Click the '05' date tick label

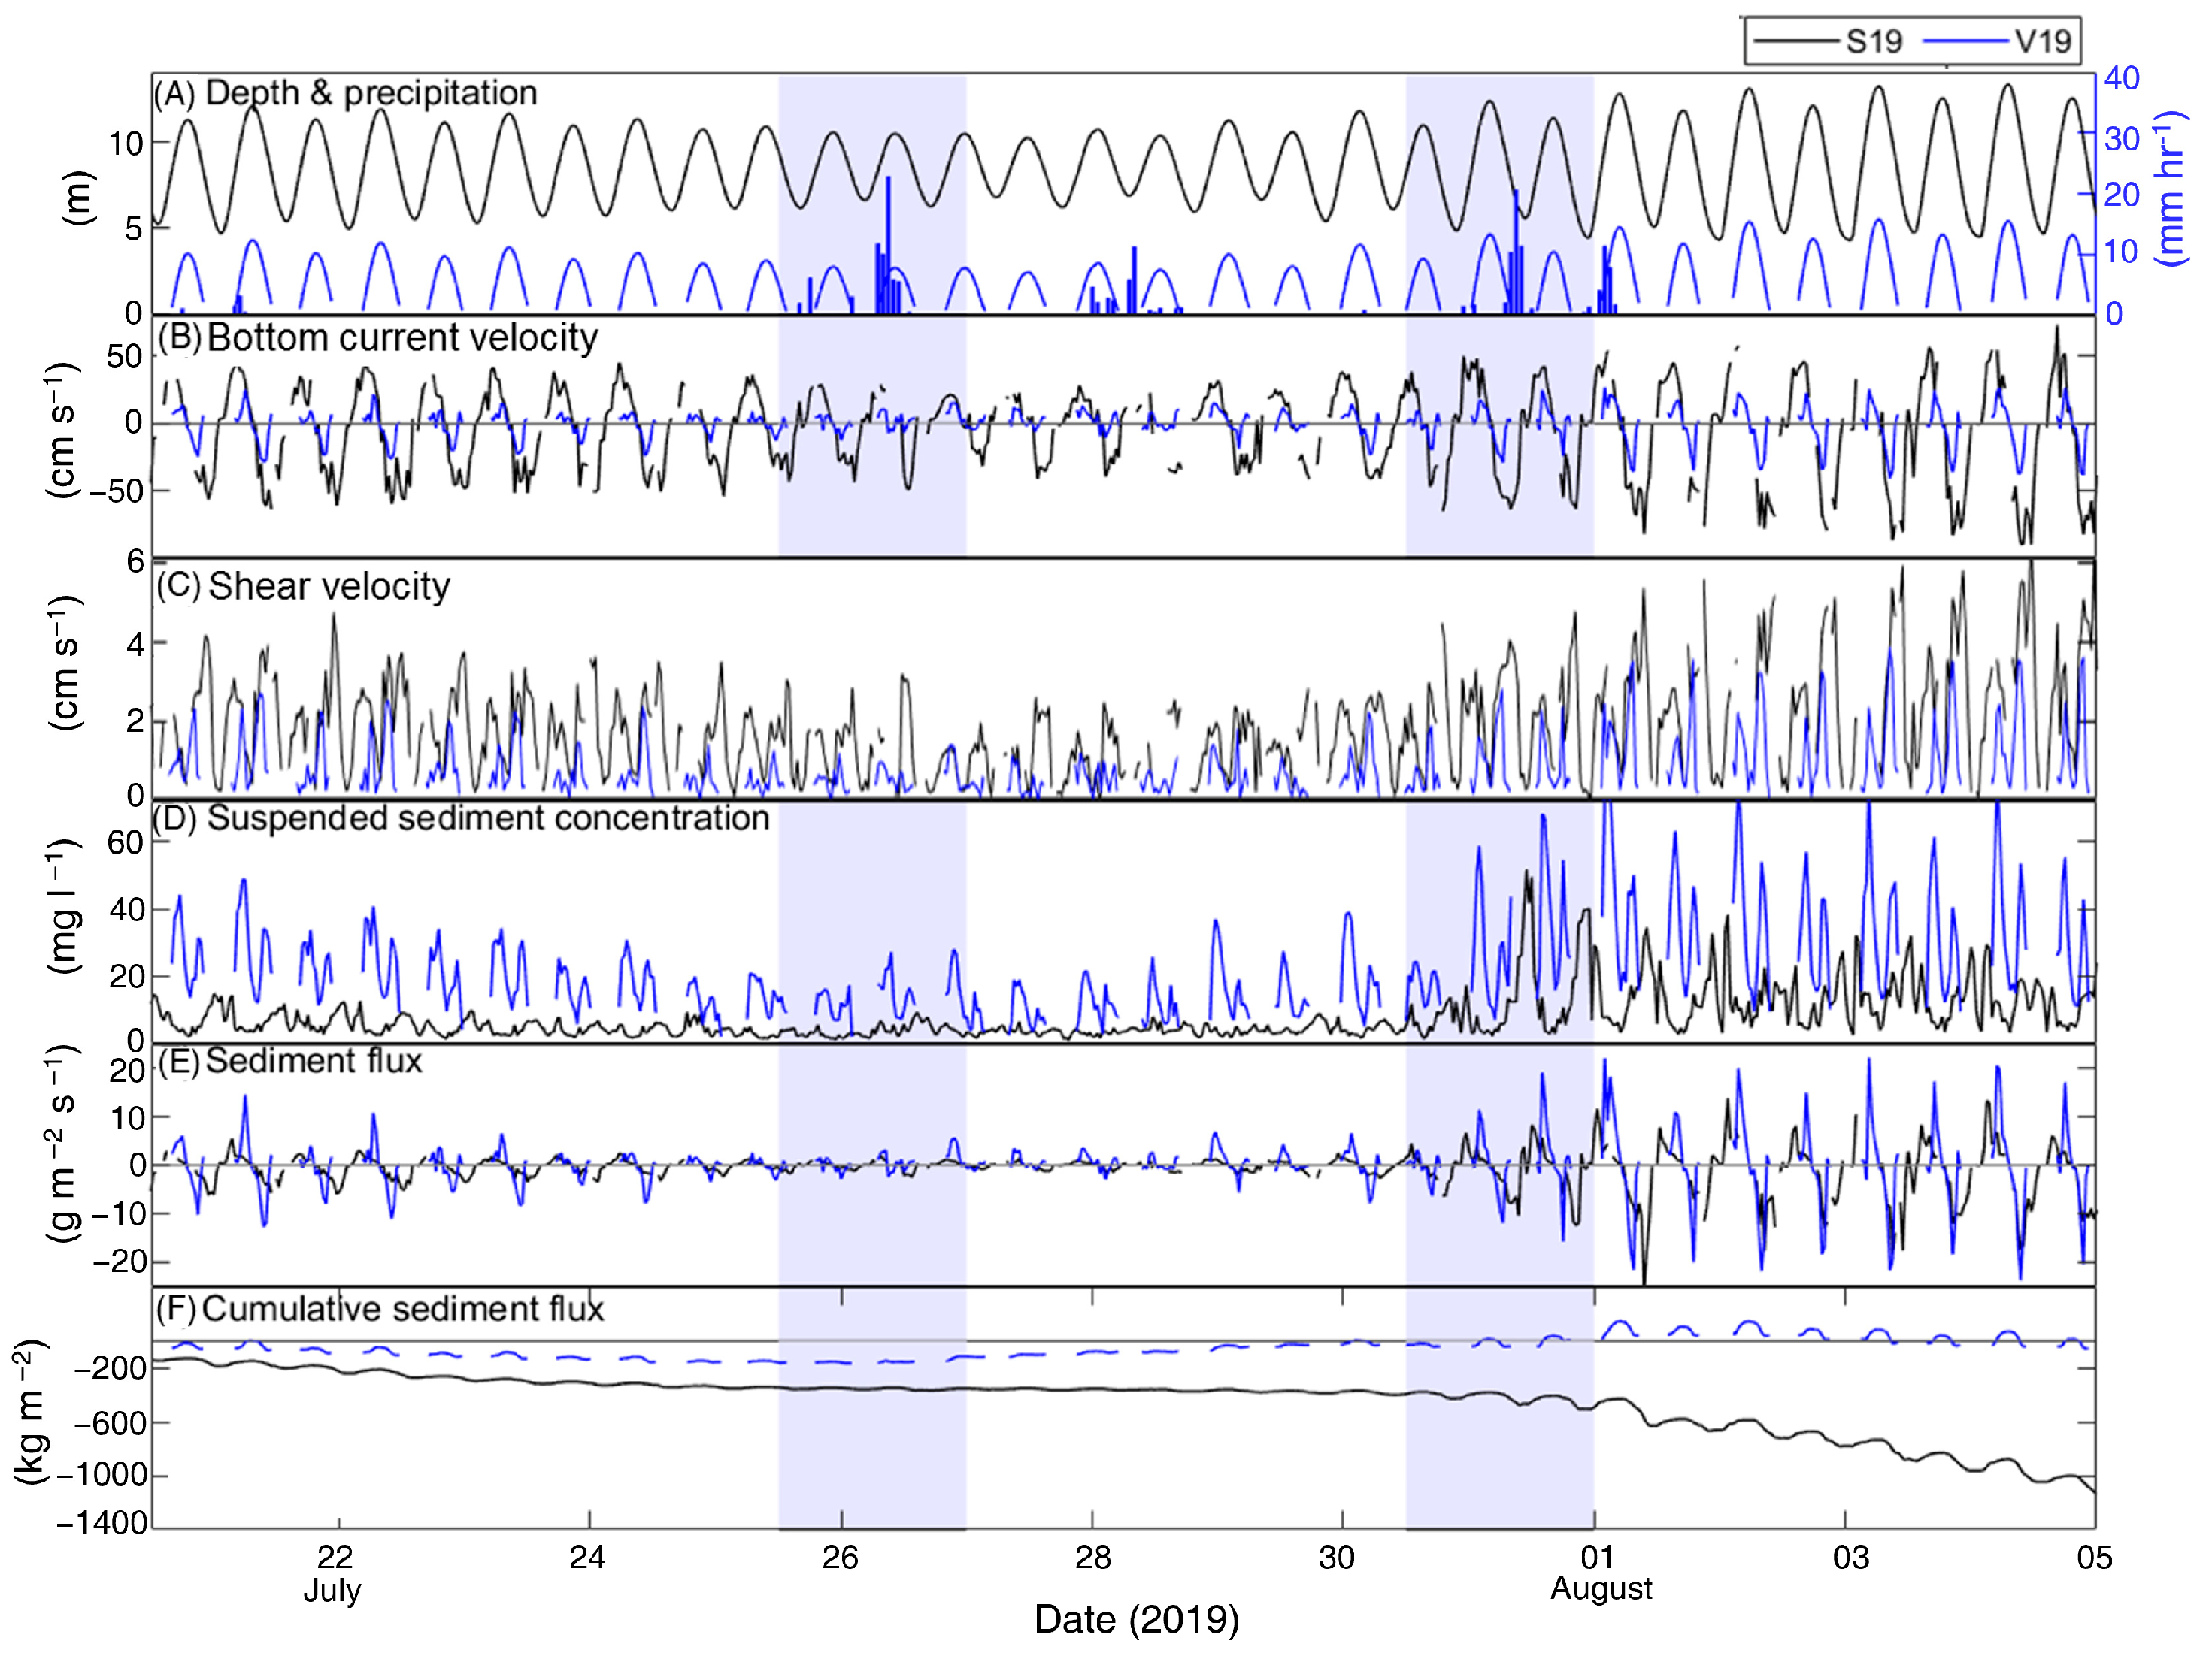[2094, 1557]
